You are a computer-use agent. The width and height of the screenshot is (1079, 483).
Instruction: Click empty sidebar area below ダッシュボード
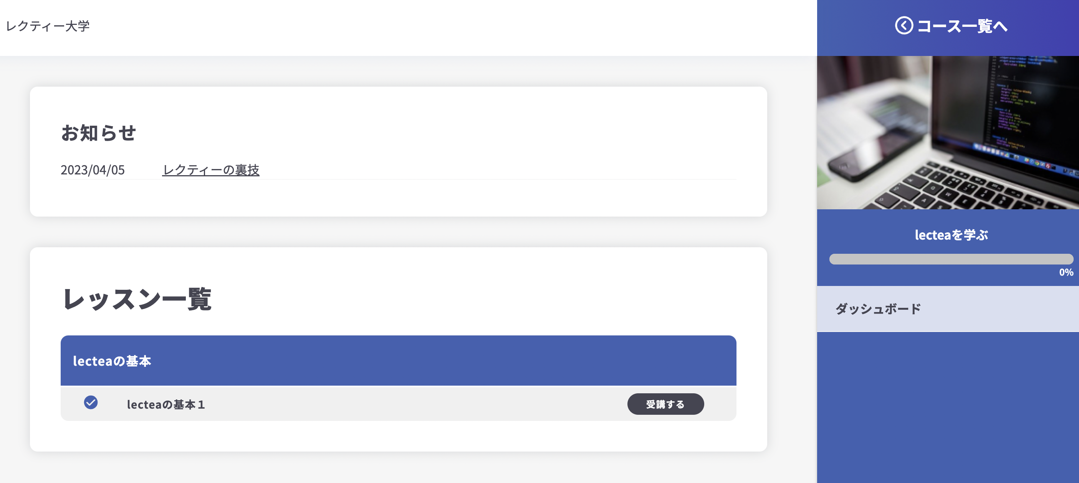click(947, 406)
